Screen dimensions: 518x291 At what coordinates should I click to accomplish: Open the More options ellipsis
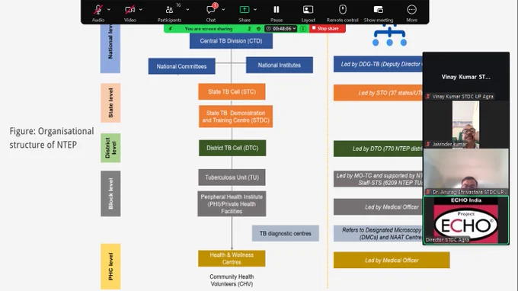click(x=411, y=10)
